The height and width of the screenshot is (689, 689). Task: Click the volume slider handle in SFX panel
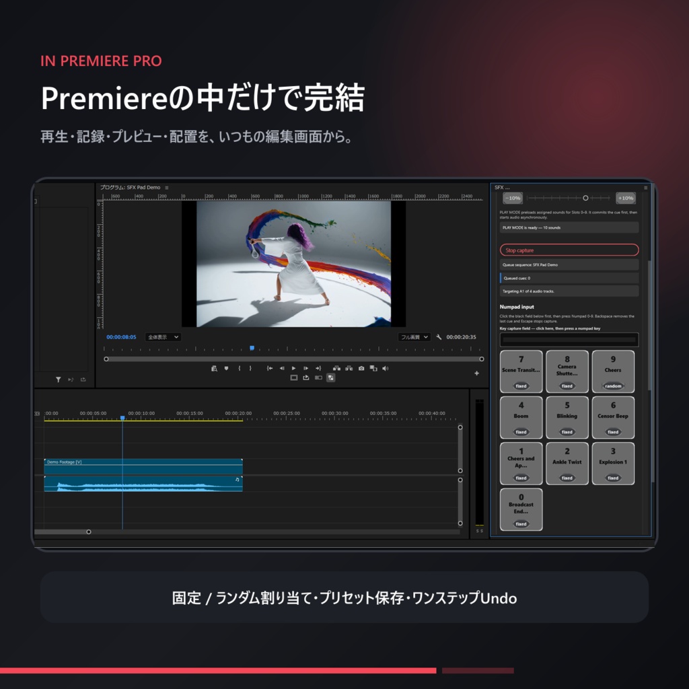point(585,198)
